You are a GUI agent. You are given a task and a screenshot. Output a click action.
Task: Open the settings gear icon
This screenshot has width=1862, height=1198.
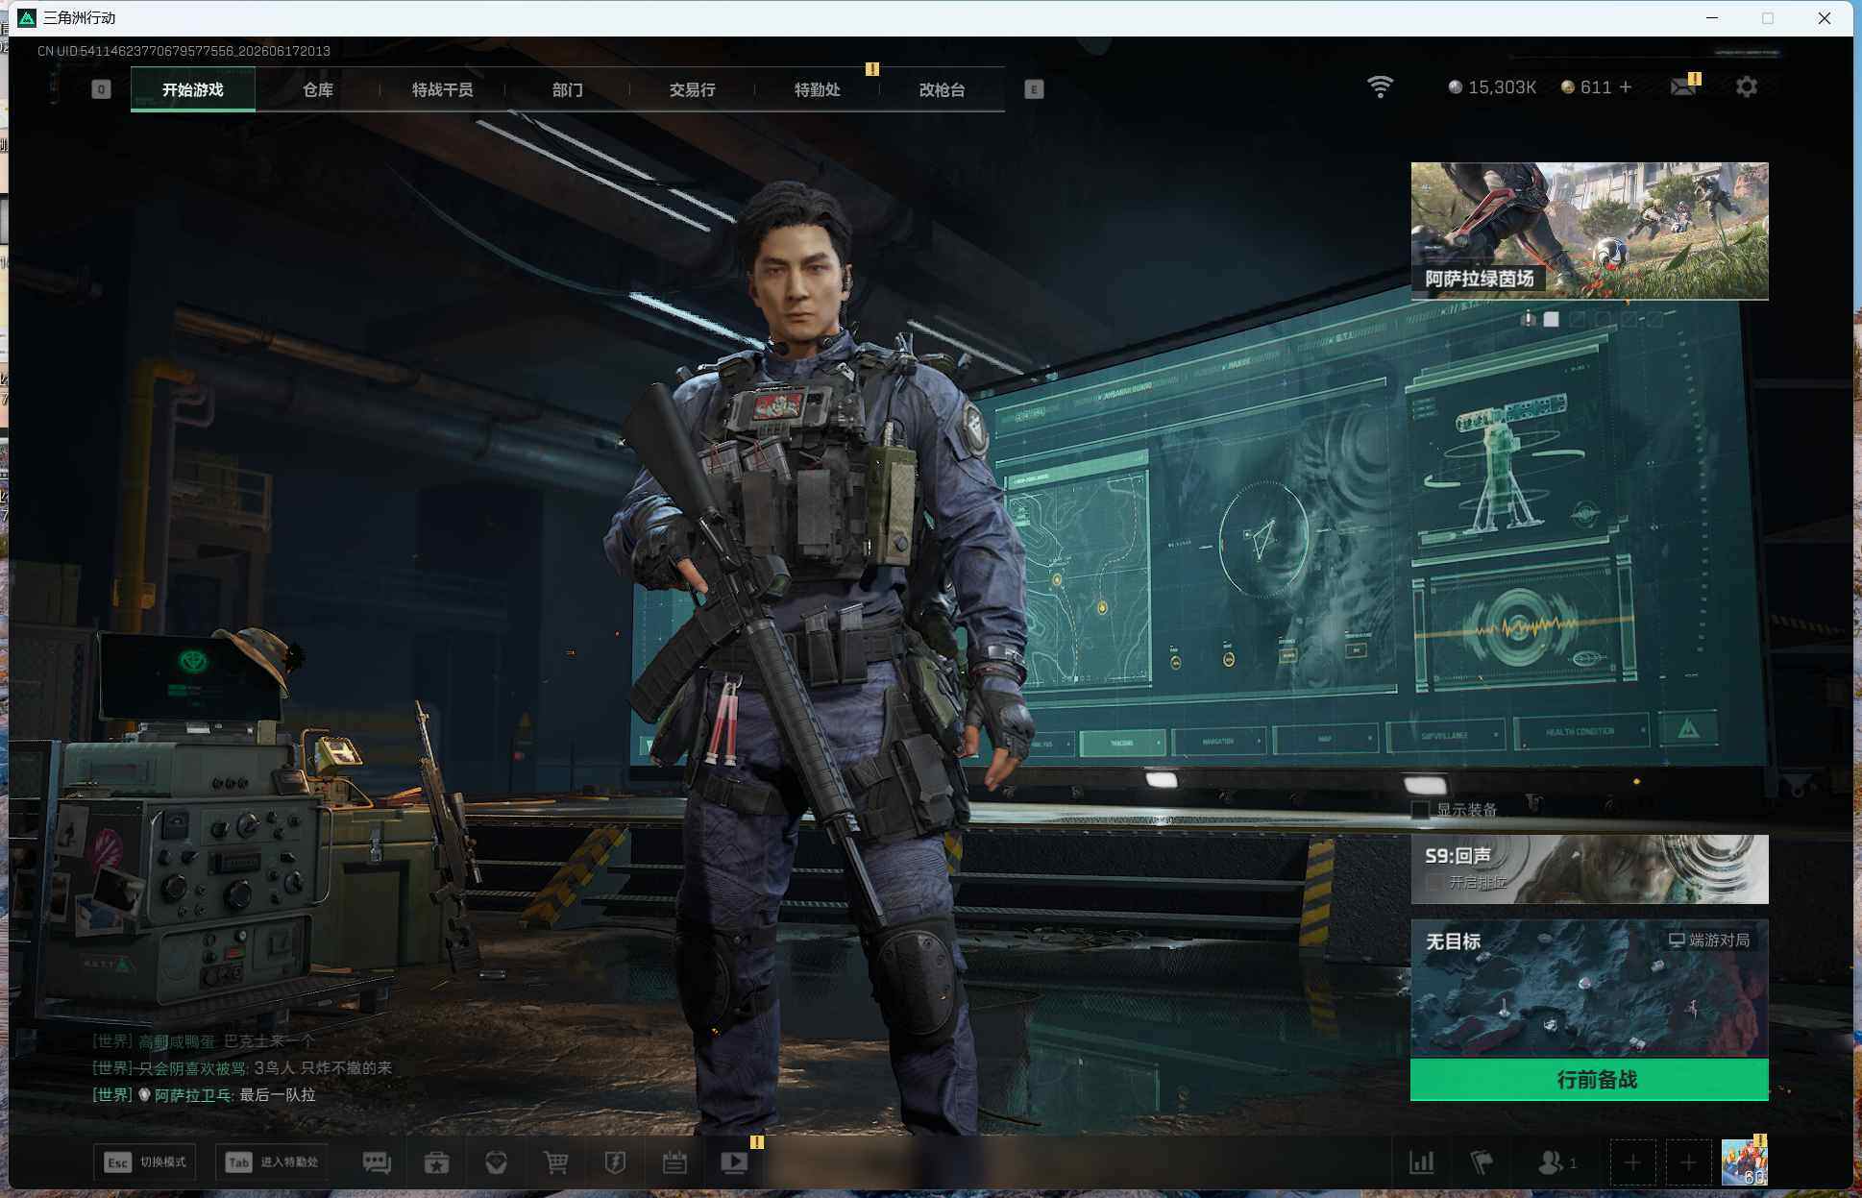[x=1746, y=87]
